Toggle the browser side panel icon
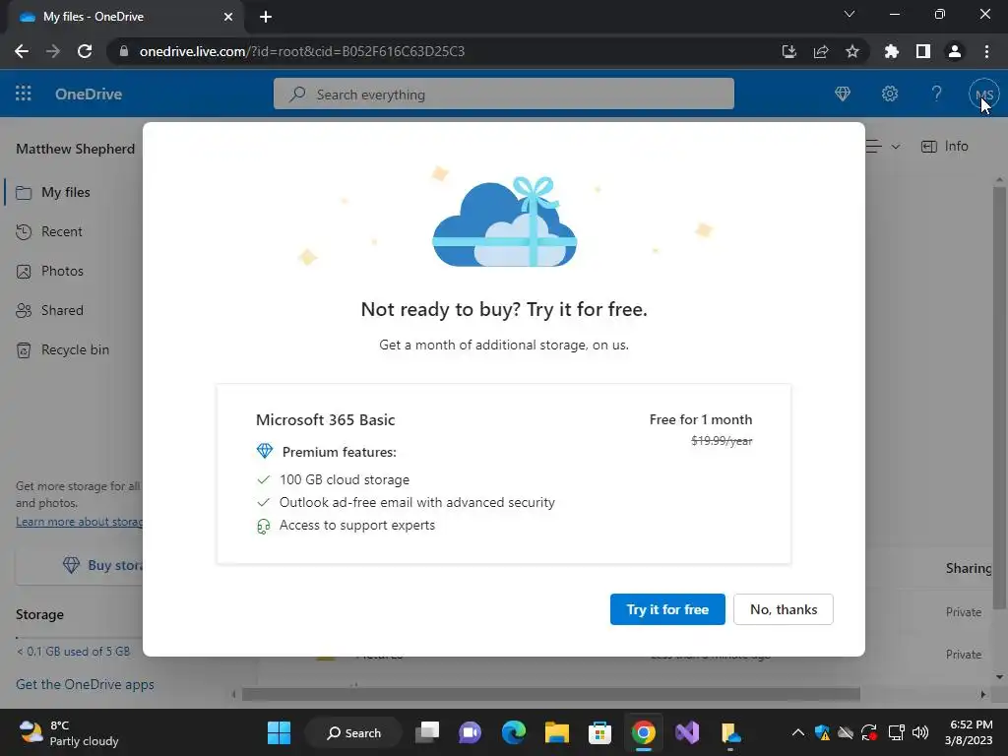1008x756 pixels. coord(923,51)
